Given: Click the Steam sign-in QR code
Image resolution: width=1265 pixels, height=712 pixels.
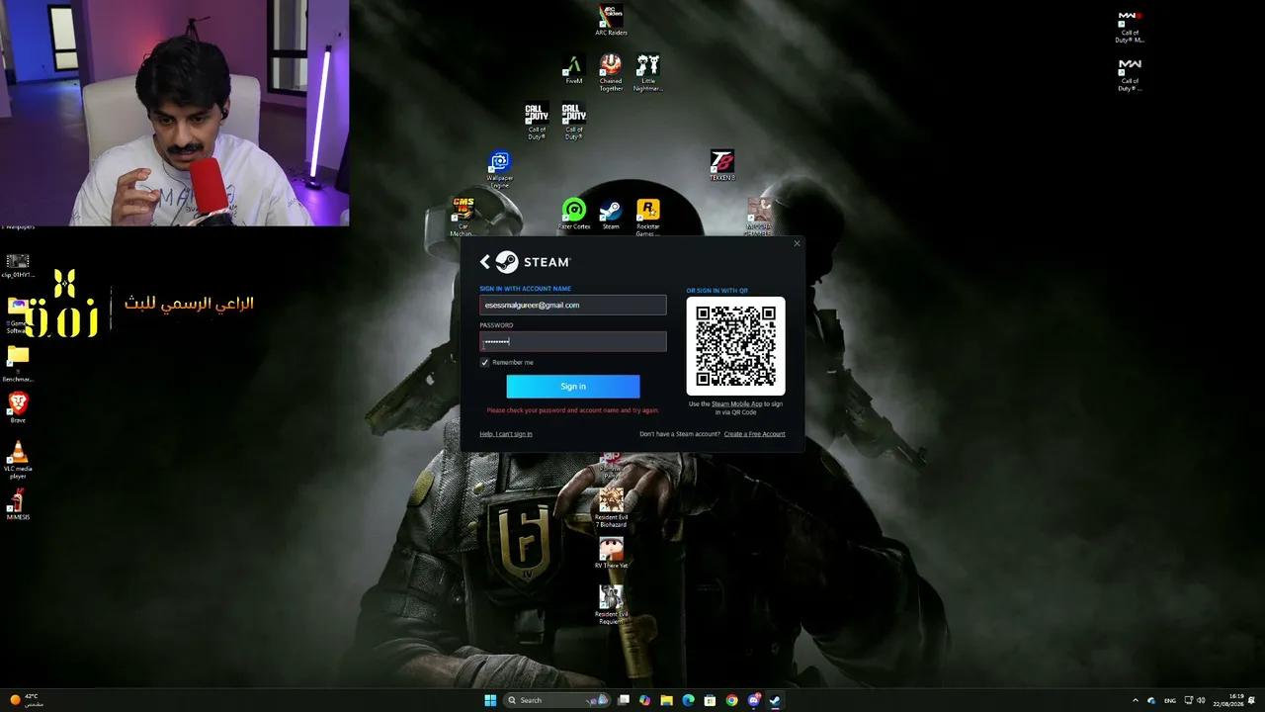Looking at the screenshot, I should click(736, 346).
